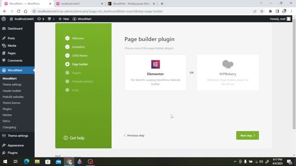296x166 pixels.
Task: Select the Done wizard step
Action: pos(72,90)
